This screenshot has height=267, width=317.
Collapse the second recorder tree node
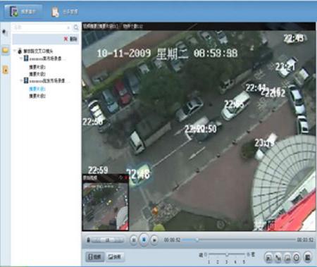(x=20, y=80)
